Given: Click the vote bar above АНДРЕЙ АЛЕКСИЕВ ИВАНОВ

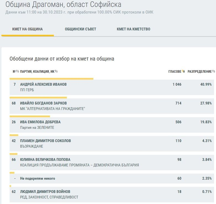Looking at the screenshot, I should 51,79.
